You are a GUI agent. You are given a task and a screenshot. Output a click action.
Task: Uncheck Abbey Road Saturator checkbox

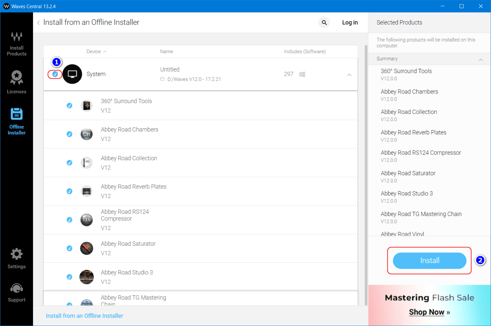click(x=70, y=248)
